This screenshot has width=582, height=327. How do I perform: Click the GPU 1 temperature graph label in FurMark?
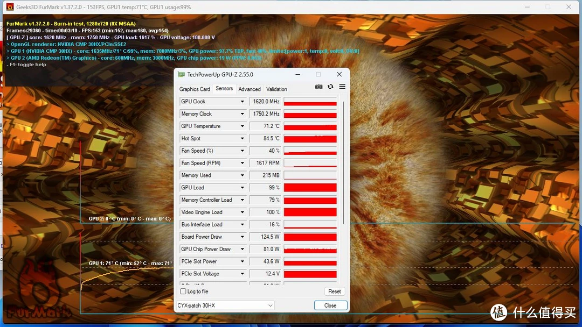tap(130, 264)
